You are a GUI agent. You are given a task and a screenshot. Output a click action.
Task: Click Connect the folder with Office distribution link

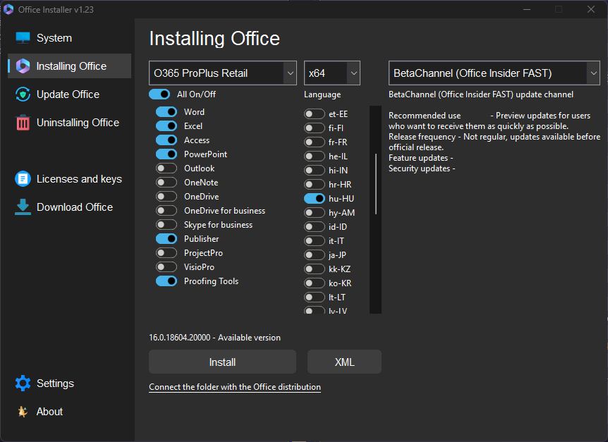(x=235, y=387)
